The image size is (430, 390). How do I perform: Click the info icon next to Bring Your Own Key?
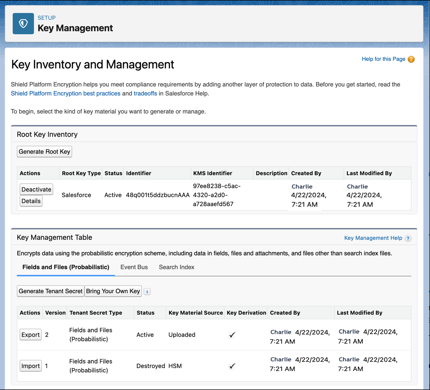pyautogui.click(x=147, y=291)
